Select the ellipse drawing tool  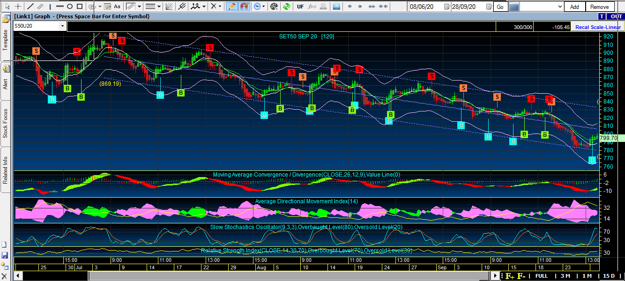coord(69,7)
